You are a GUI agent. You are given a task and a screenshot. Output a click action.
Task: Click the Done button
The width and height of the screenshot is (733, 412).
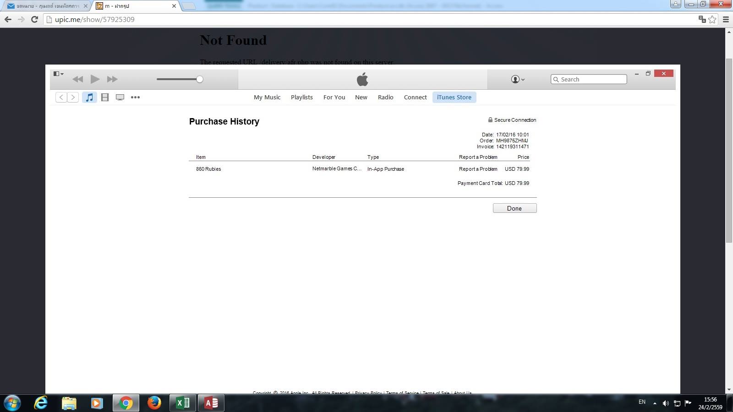[x=514, y=208]
